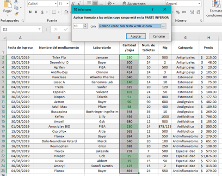Open the underline style dropdown arrow
Screen dimensions: 222x176
(x=47, y=12)
